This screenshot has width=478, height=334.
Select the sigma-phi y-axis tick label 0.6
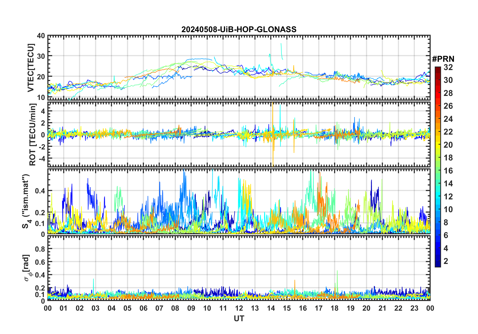click(40, 262)
